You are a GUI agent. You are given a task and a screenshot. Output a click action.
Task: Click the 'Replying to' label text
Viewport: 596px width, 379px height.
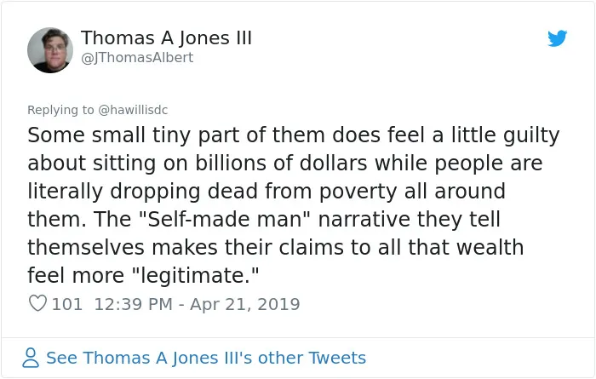point(60,110)
